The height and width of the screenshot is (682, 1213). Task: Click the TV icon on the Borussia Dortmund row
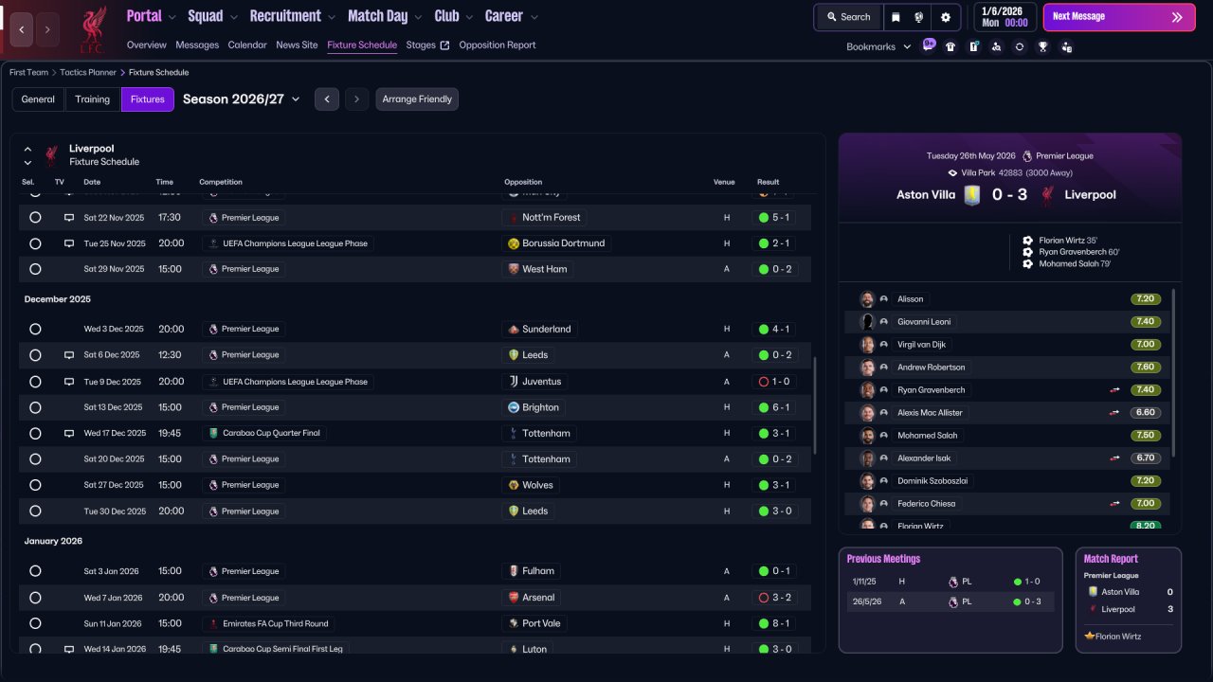69,243
